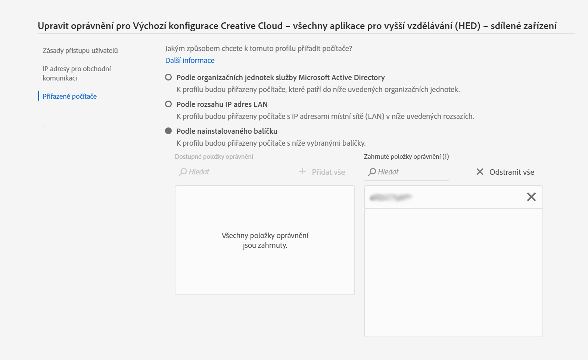
Task: Focus the Hledat field under Zahrnuté položky
Action: click(x=407, y=172)
